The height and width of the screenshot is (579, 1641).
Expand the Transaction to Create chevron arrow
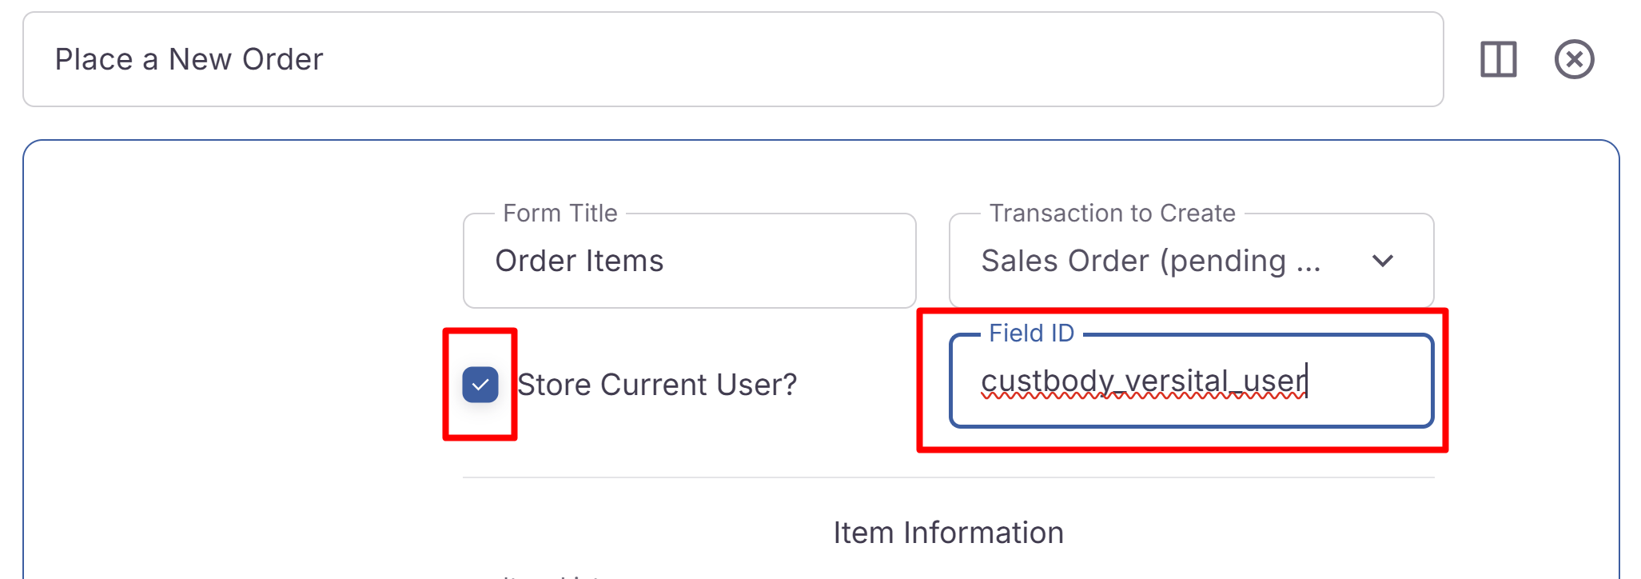pyautogui.click(x=1382, y=261)
